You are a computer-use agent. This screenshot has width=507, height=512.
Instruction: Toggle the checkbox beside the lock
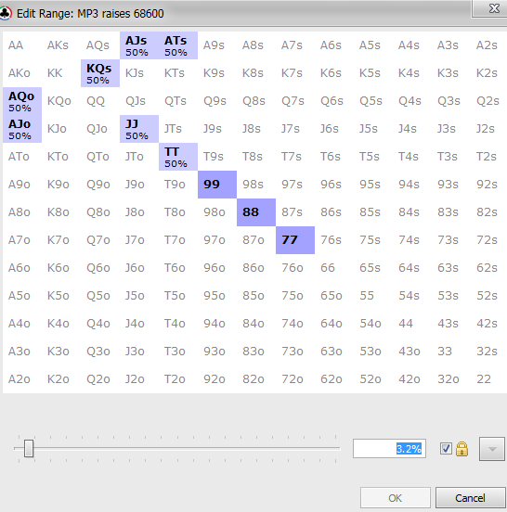click(446, 449)
